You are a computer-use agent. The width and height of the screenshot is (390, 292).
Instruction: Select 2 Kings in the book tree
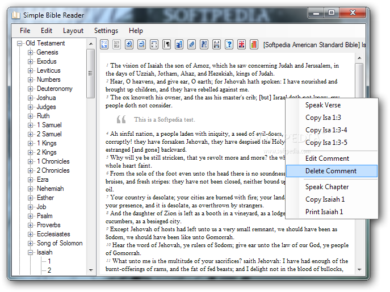point(47,152)
